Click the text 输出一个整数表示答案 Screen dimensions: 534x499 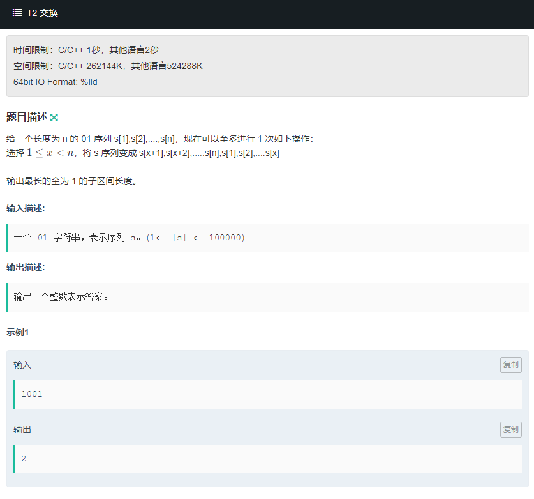point(61,296)
